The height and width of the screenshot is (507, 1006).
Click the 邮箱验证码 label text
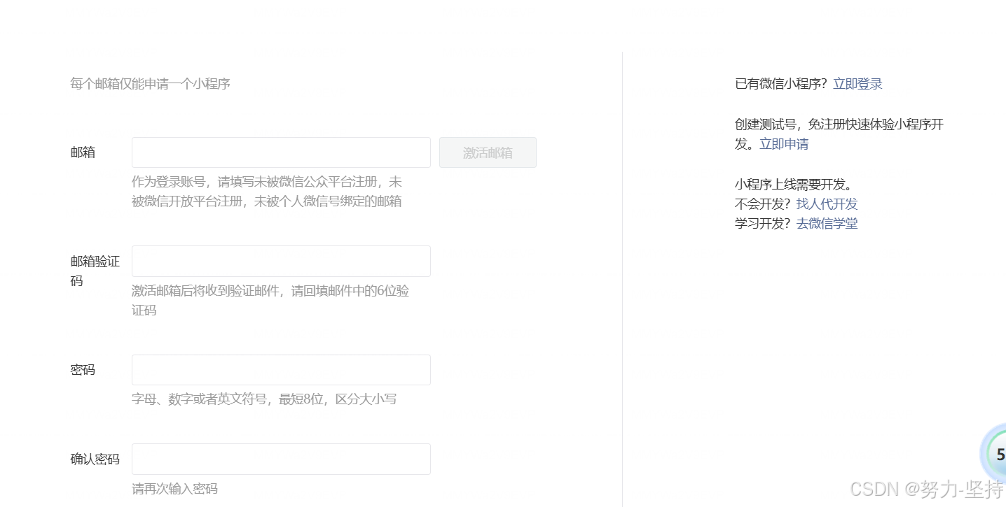pos(95,271)
